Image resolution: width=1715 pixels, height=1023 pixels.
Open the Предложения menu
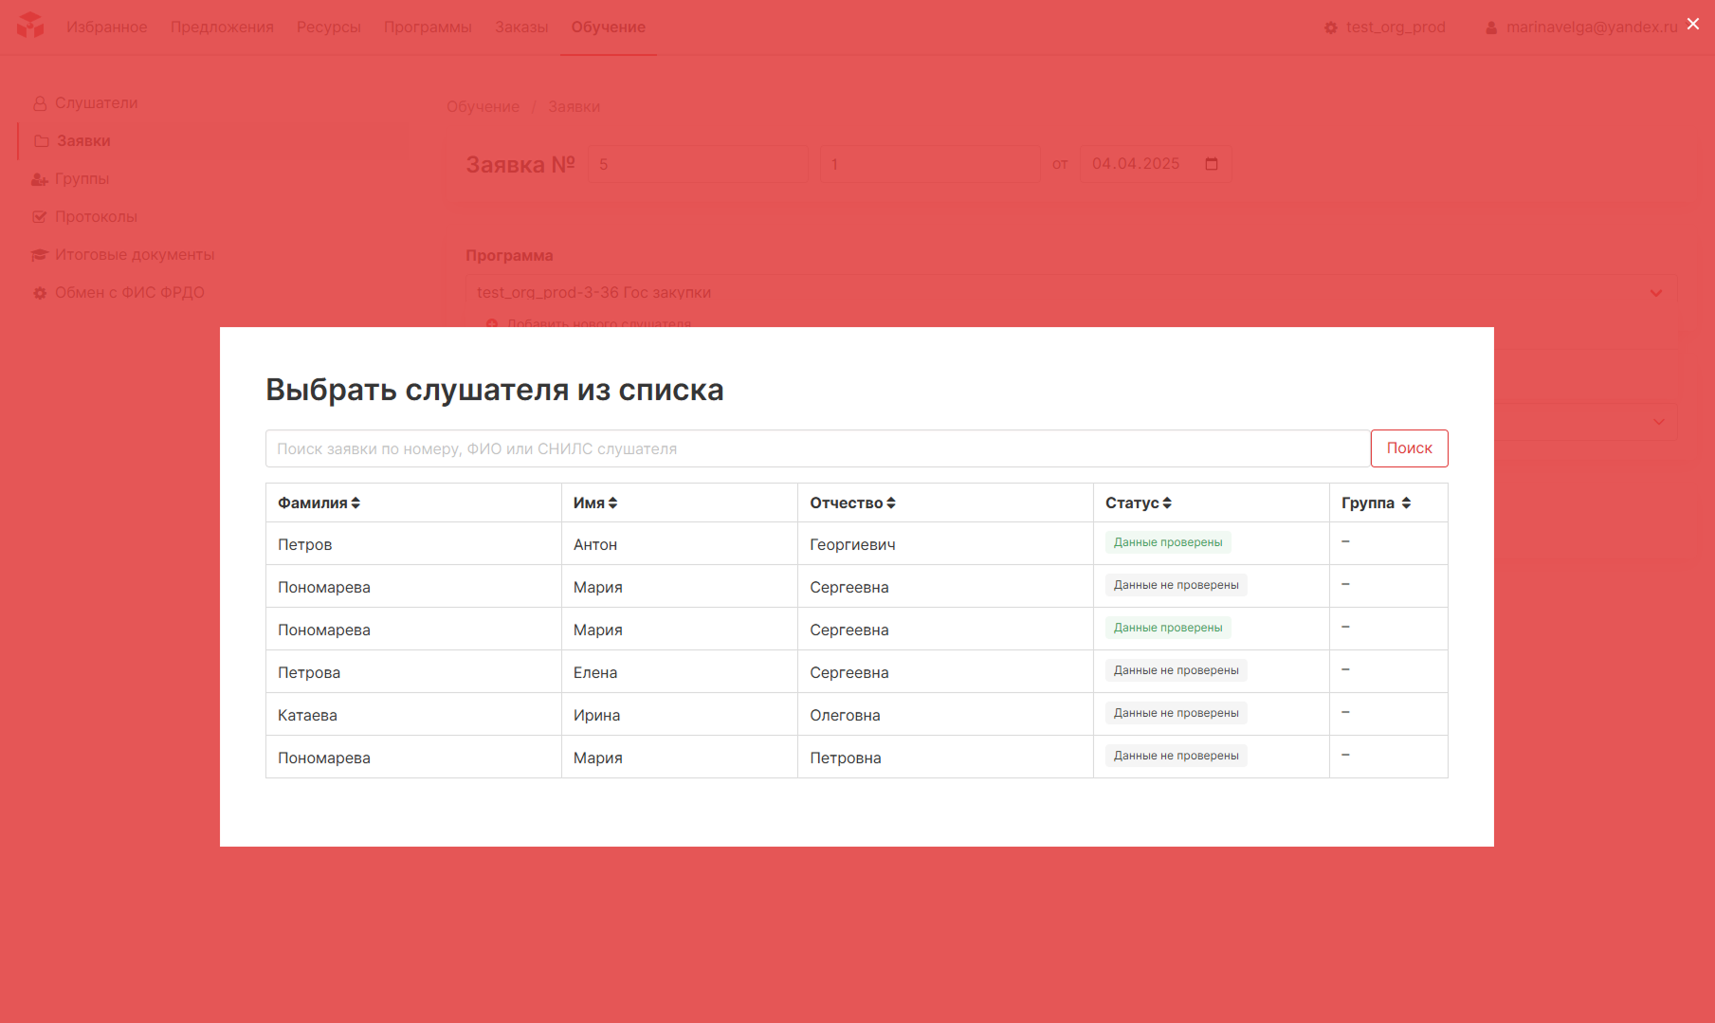[222, 27]
